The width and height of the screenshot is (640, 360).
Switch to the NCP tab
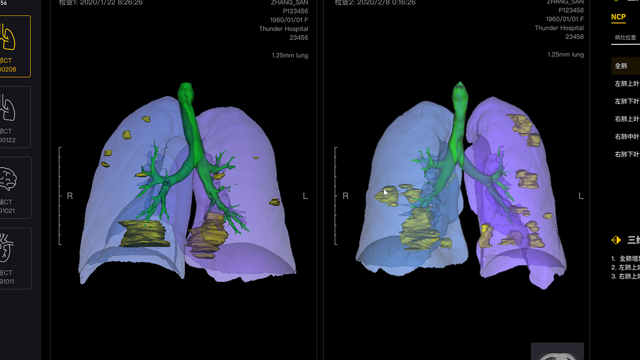[x=618, y=17]
